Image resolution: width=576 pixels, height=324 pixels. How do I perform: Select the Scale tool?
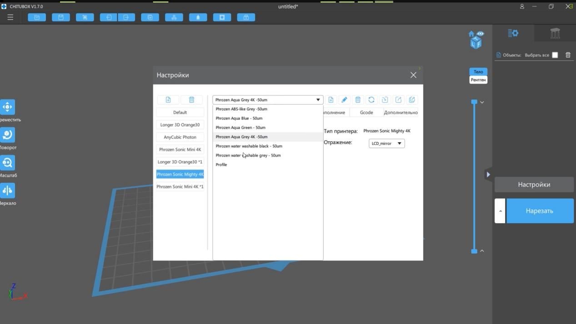tap(7, 163)
